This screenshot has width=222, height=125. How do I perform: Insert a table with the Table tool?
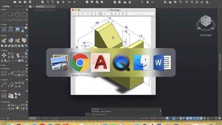point(4,96)
